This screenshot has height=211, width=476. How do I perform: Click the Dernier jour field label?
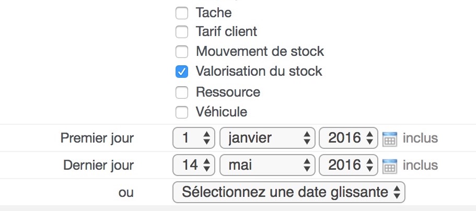tap(98, 166)
